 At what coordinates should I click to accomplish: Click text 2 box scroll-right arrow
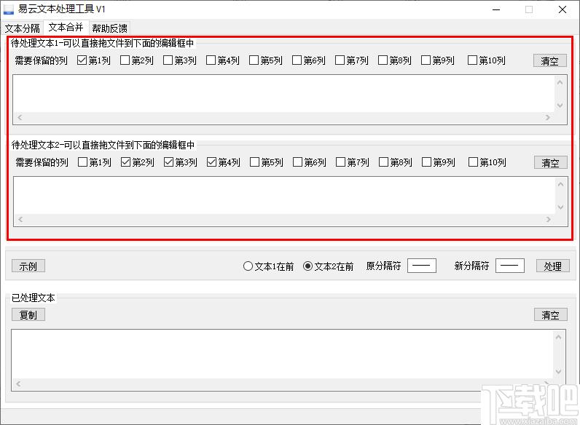tap(548, 220)
